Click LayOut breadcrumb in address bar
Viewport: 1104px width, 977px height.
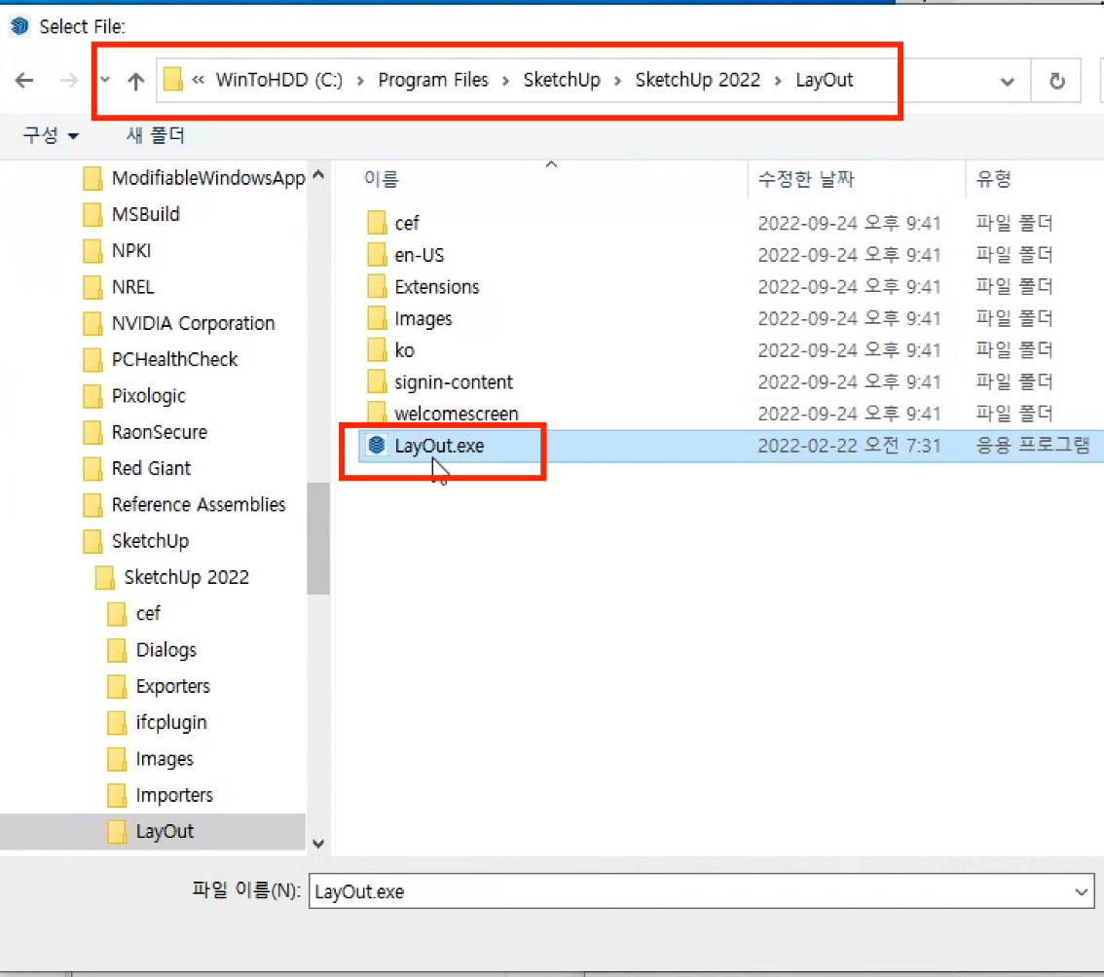[824, 80]
